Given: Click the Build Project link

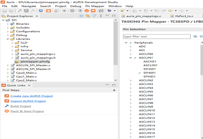Looking at the screenshot, I should 21,106.
